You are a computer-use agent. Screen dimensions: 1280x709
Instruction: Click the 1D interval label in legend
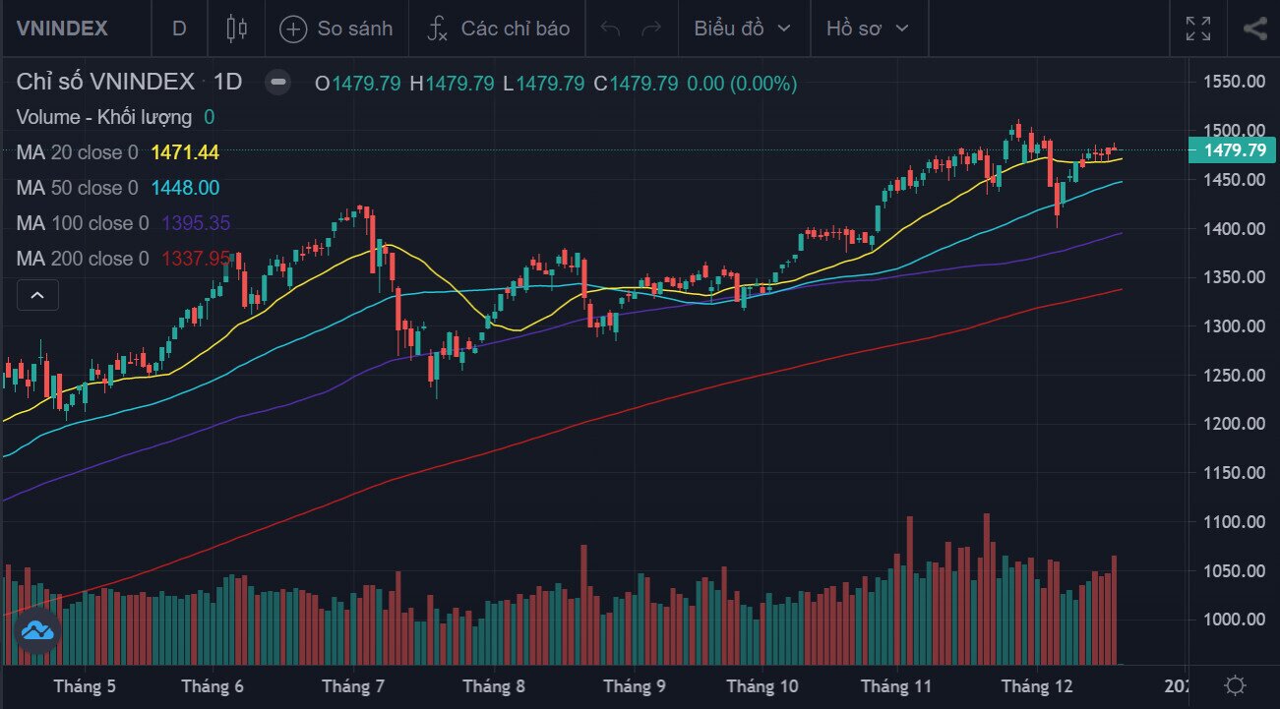tap(227, 83)
